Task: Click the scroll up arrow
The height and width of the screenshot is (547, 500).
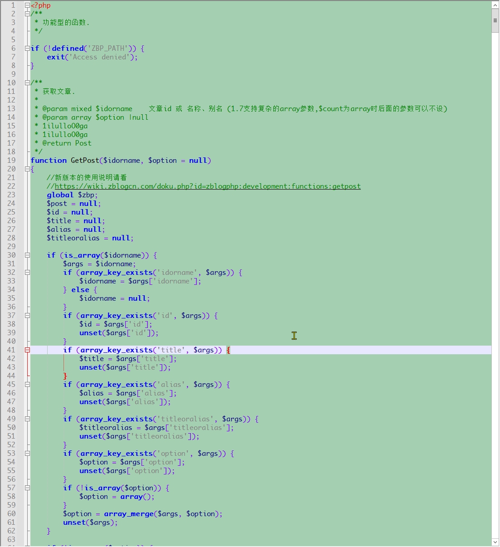Action: [x=495, y=5]
